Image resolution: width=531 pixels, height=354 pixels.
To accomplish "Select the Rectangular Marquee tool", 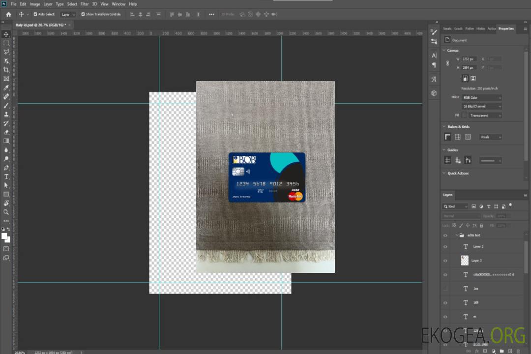I will tap(6, 43).
